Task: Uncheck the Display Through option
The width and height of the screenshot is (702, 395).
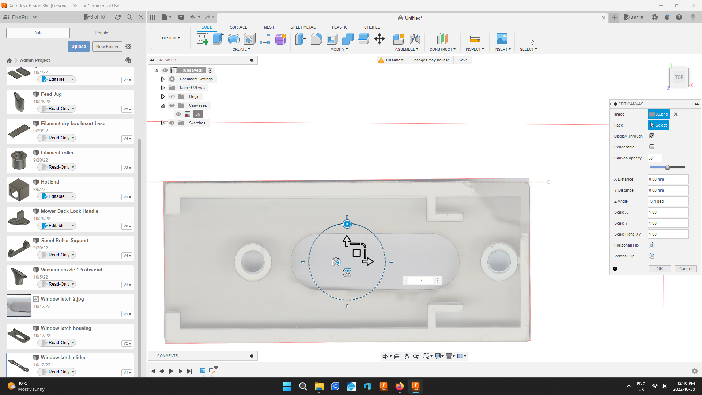Action: [x=652, y=136]
